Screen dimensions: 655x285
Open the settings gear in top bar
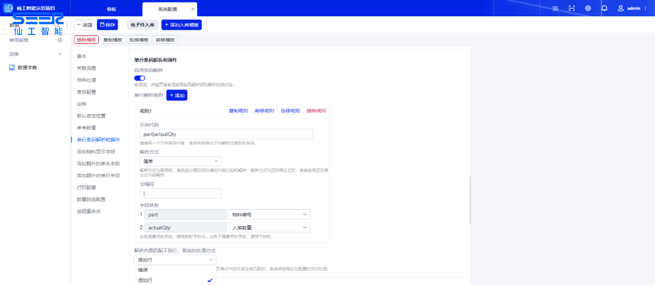tap(588, 8)
